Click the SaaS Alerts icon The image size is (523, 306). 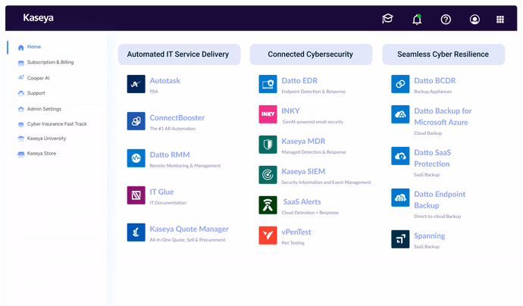pyautogui.click(x=268, y=205)
